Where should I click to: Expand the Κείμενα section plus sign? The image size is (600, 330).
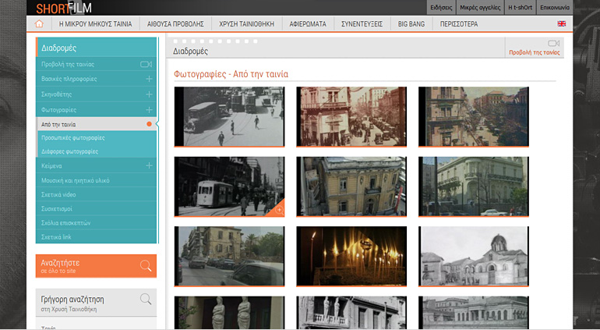coord(149,165)
